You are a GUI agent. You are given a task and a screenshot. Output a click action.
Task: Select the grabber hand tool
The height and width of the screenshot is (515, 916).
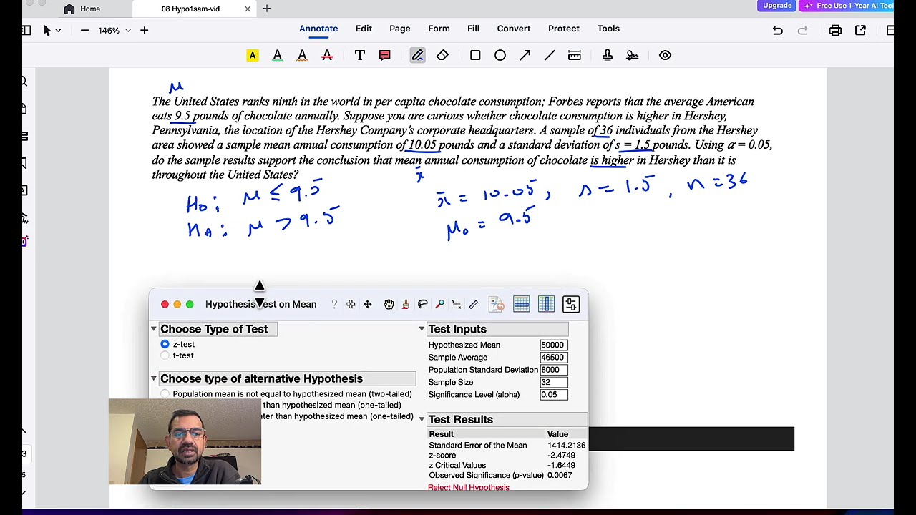coord(389,304)
